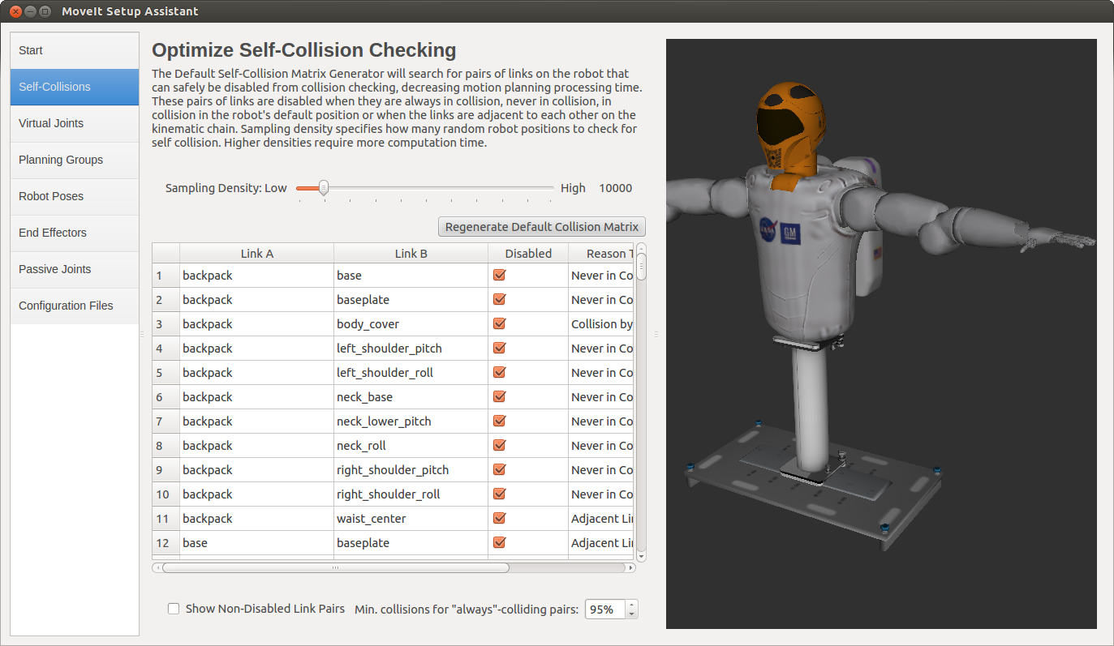1114x646 pixels.
Task: Go to Robot Poses section
Action: (51, 196)
